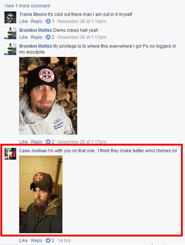Open the November 28 at 1:11pm timestamp
The image size is (185, 245).
(x=82, y=37)
